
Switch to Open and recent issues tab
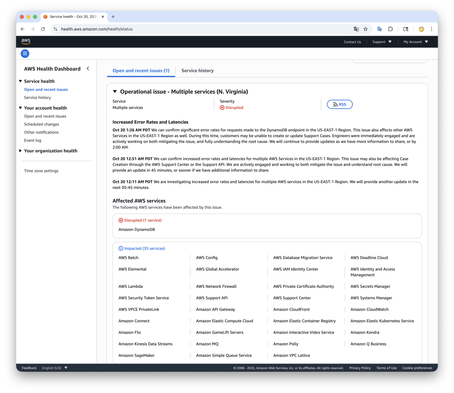pyautogui.click(x=141, y=70)
